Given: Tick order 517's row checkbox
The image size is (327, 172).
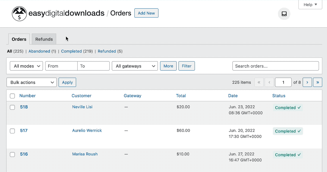Looking at the screenshot, I should click(x=12, y=131).
